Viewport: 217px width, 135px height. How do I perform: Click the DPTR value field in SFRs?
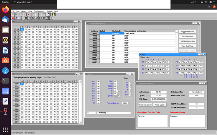[x=117, y=96]
